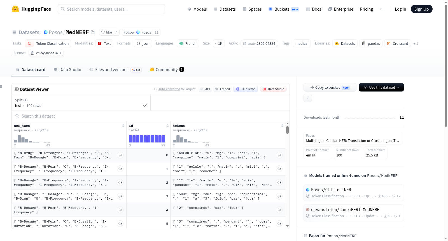Click the Hugging Face logo icon
The image size is (448, 241).
tap(15, 9)
